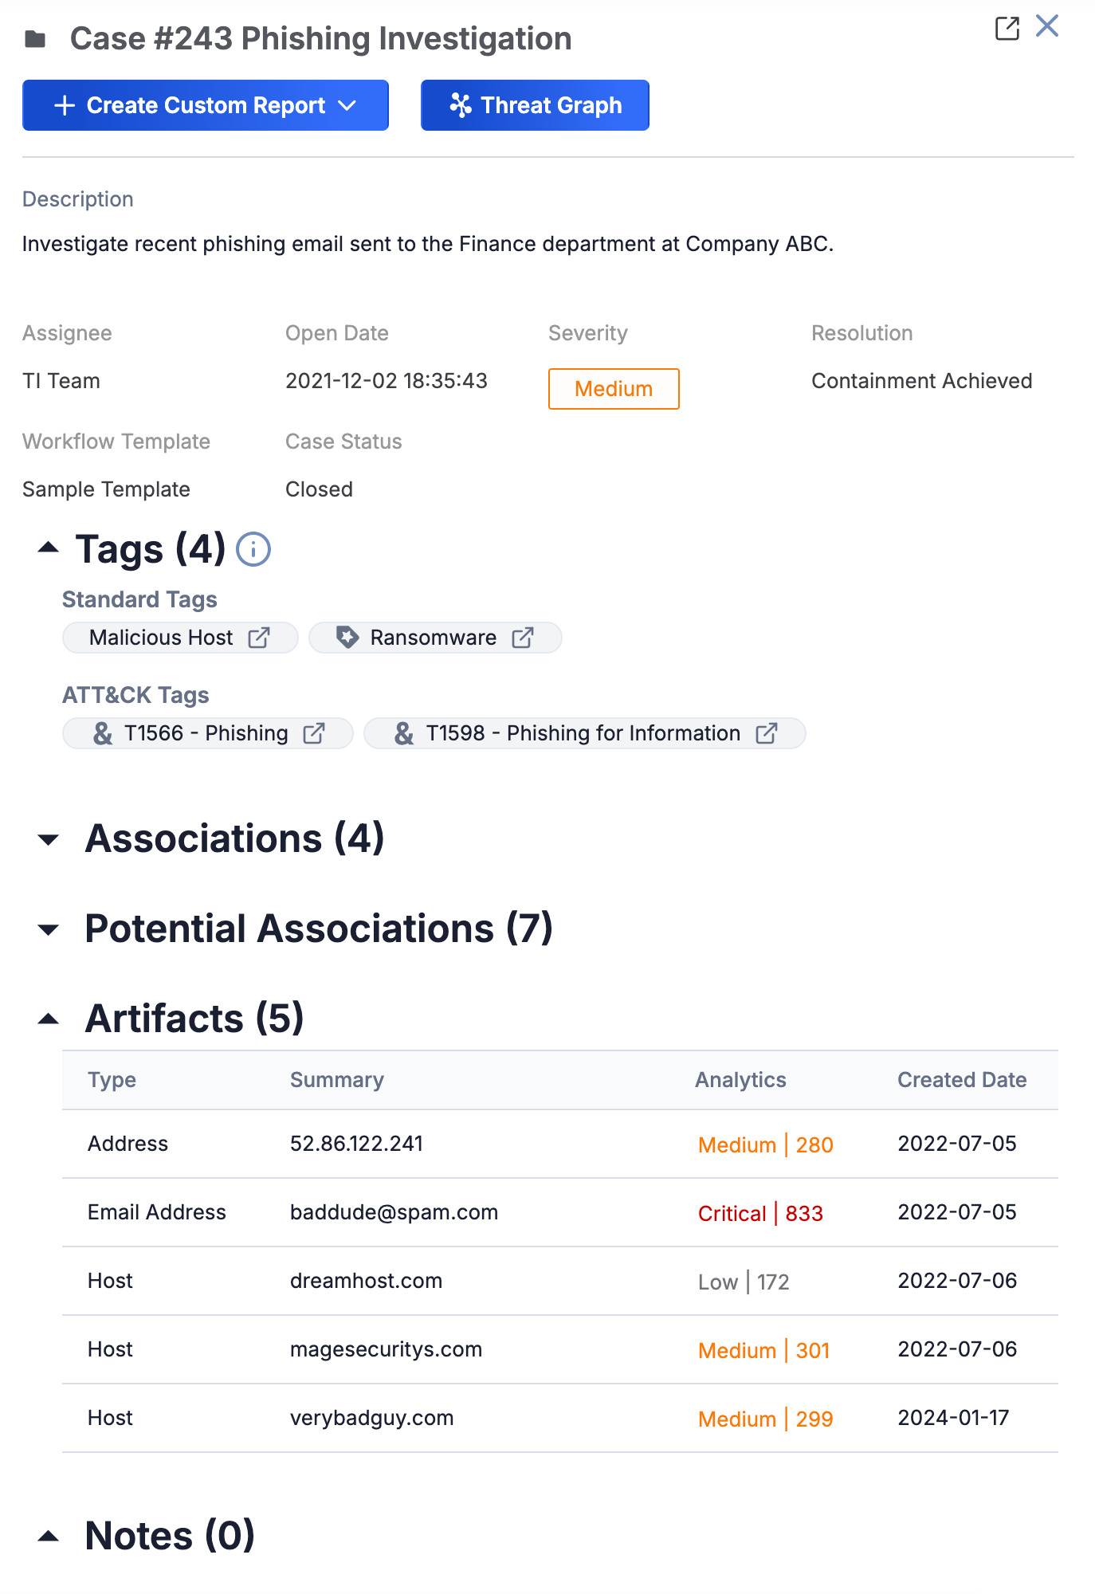Select artifact baddude@spam.com

pyautogui.click(x=394, y=1212)
